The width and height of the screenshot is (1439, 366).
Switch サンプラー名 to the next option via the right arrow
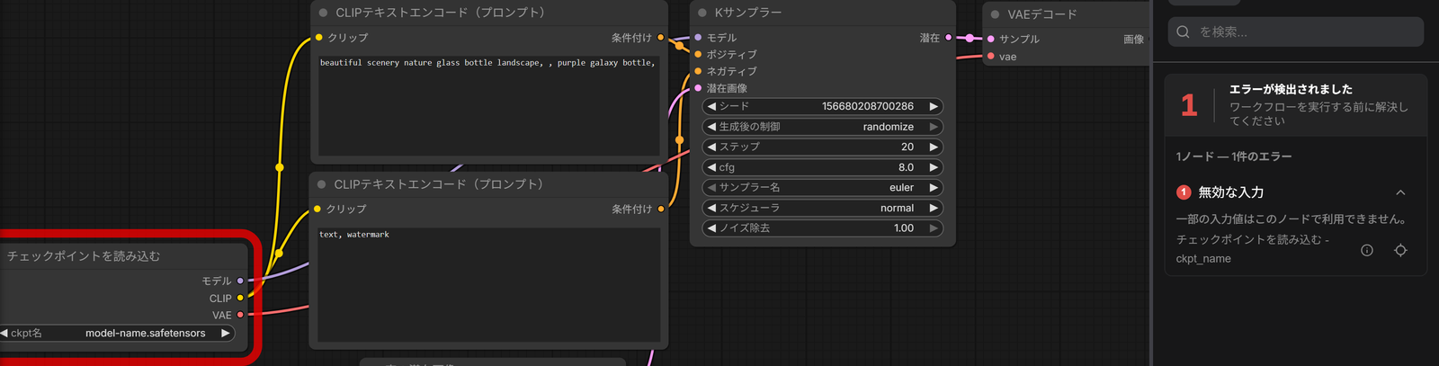[x=934, y=188]
